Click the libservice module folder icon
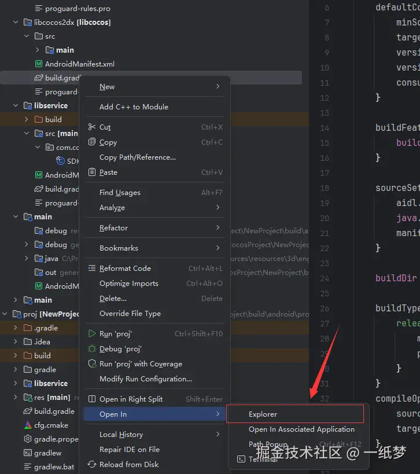 point(28,105)
